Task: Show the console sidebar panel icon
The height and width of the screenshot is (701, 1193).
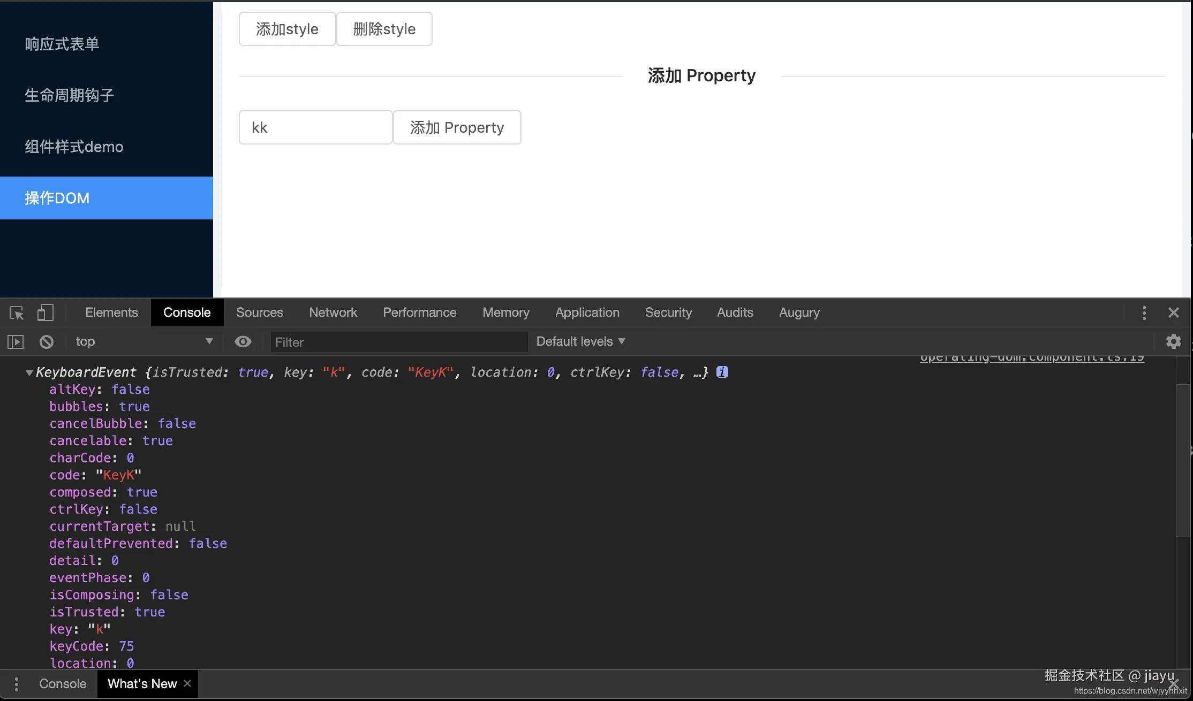Action: [x=16, y=341]
